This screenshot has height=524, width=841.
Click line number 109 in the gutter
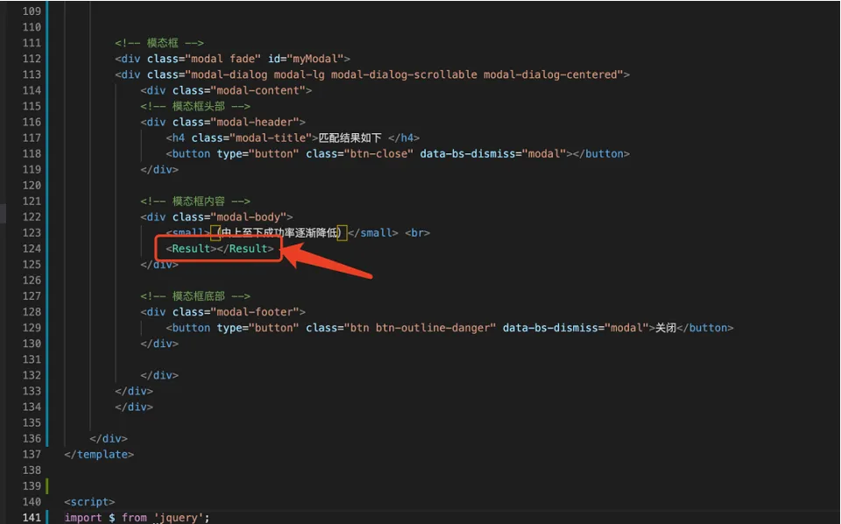[x=32, y=11]
